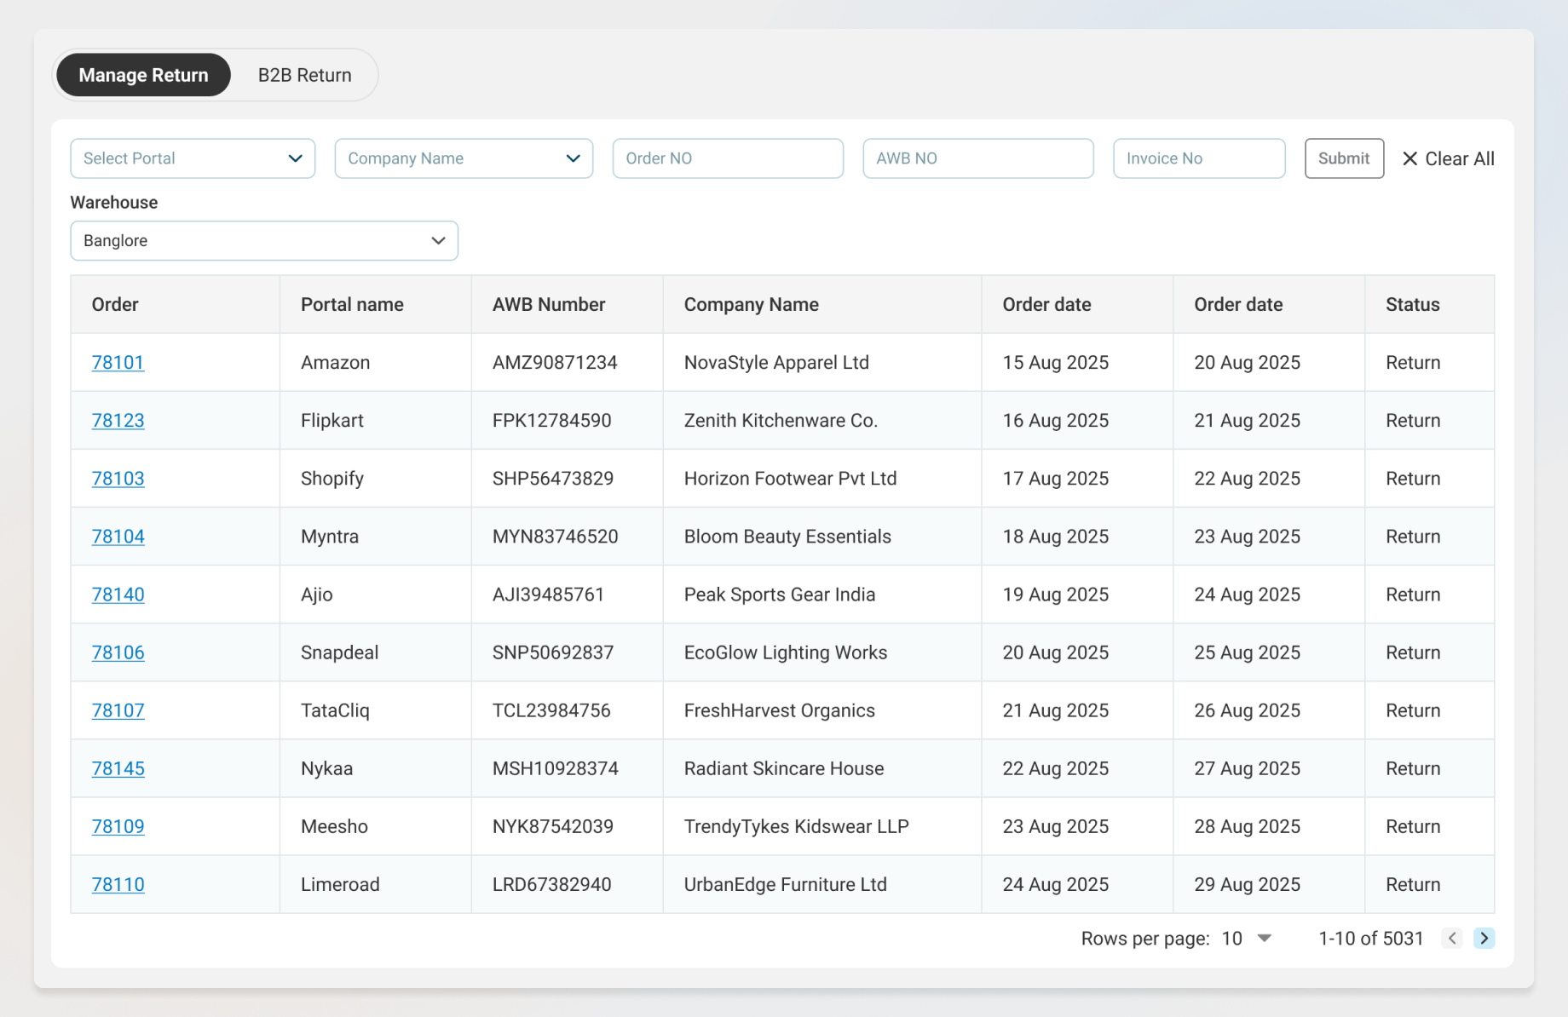The height and width of the screenshot is (1017, 1568).
Task: Go to the next page arrow
Action: (x=1484, y=939)
